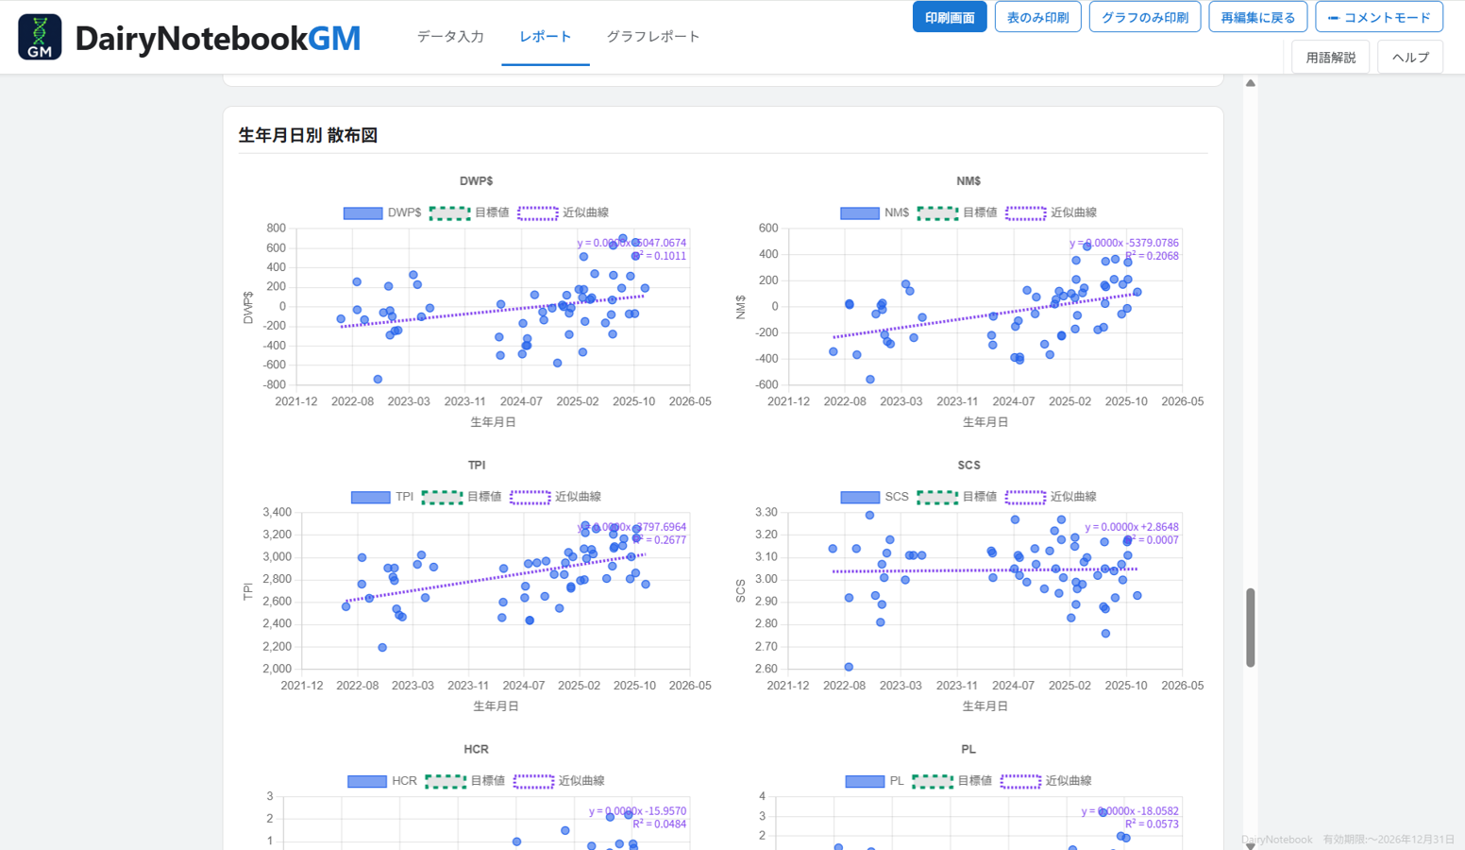Click the NM$ chart title

968,181
